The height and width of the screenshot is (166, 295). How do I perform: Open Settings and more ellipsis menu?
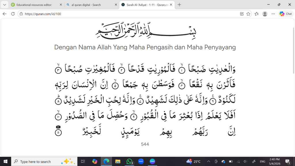pyautogui.click(x=273, y=14)
